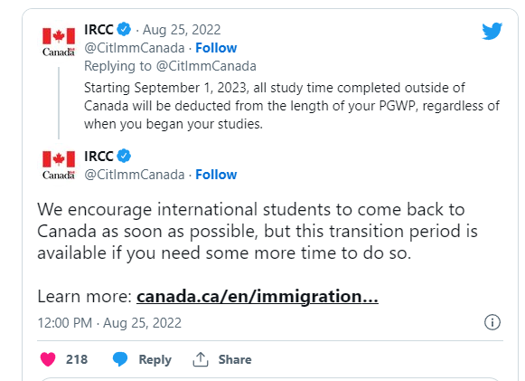525x381 pixels.
Task: Open the canada.ca/en/immigration link
Action: [x=258, y=297]
